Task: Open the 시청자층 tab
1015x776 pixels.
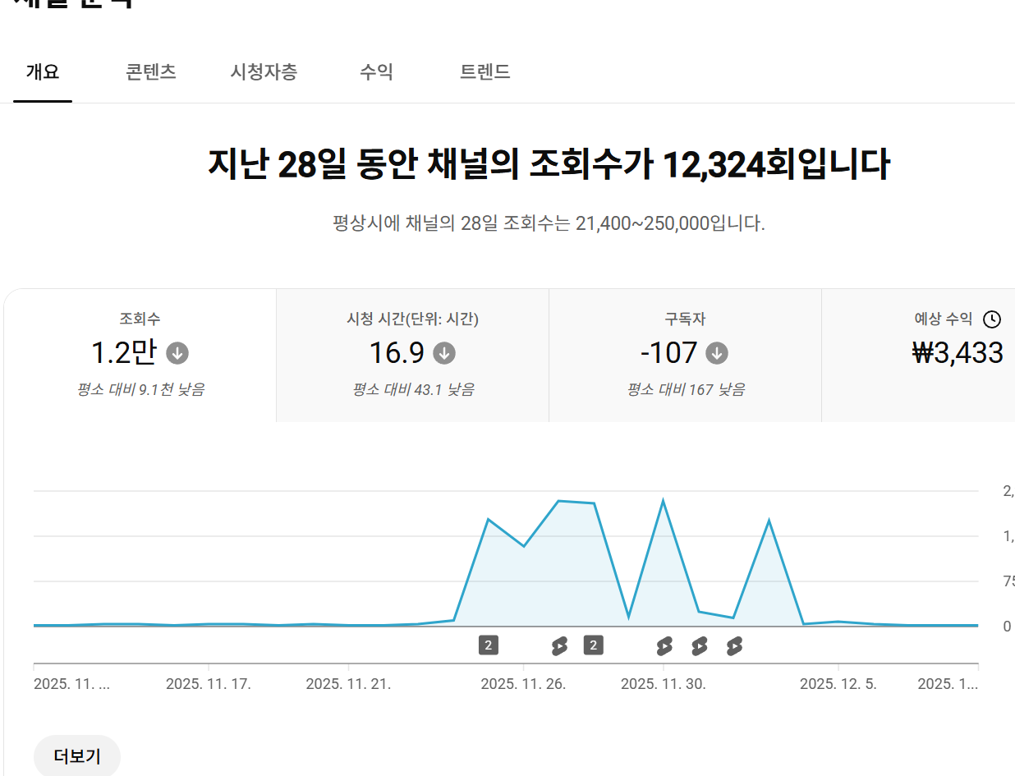Action: pyautogui.click(x=264, y=72)
